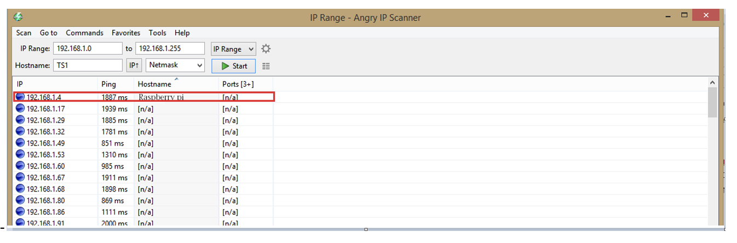Select the IP address 192.168.1.53
Image resolution: width=737 pixels, height=243 pixels.
(45, 155)
